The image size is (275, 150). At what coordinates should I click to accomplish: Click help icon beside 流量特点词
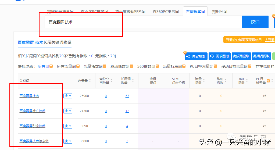tap(184, 66)
